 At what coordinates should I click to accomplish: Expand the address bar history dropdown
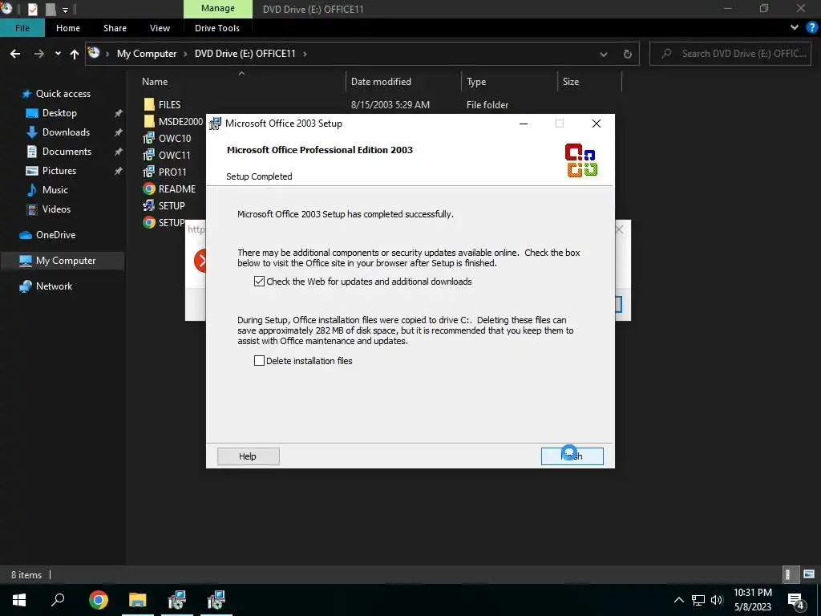[x=604, y=54]
